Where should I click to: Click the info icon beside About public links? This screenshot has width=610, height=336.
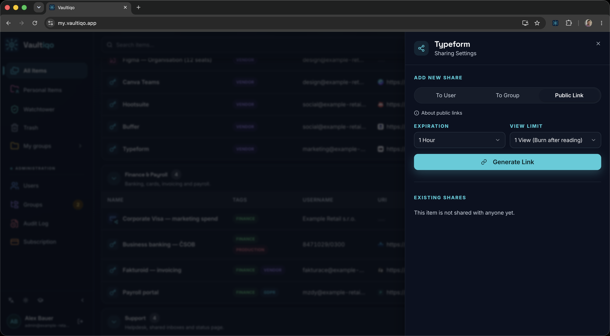coord(416,113)
